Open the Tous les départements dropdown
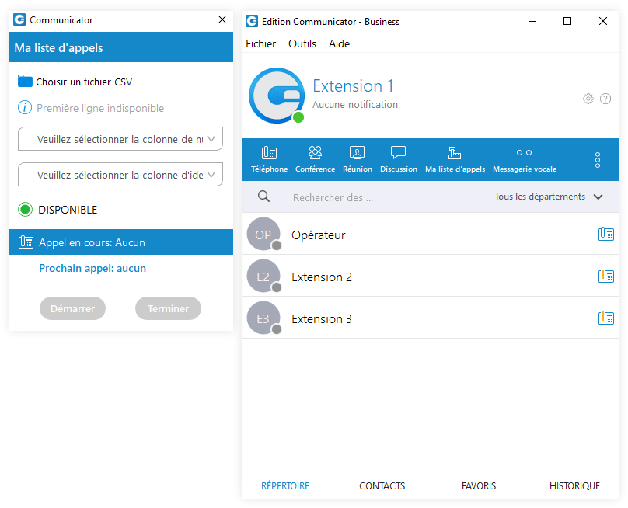This screenshot has width=628, height=508. 548,197
